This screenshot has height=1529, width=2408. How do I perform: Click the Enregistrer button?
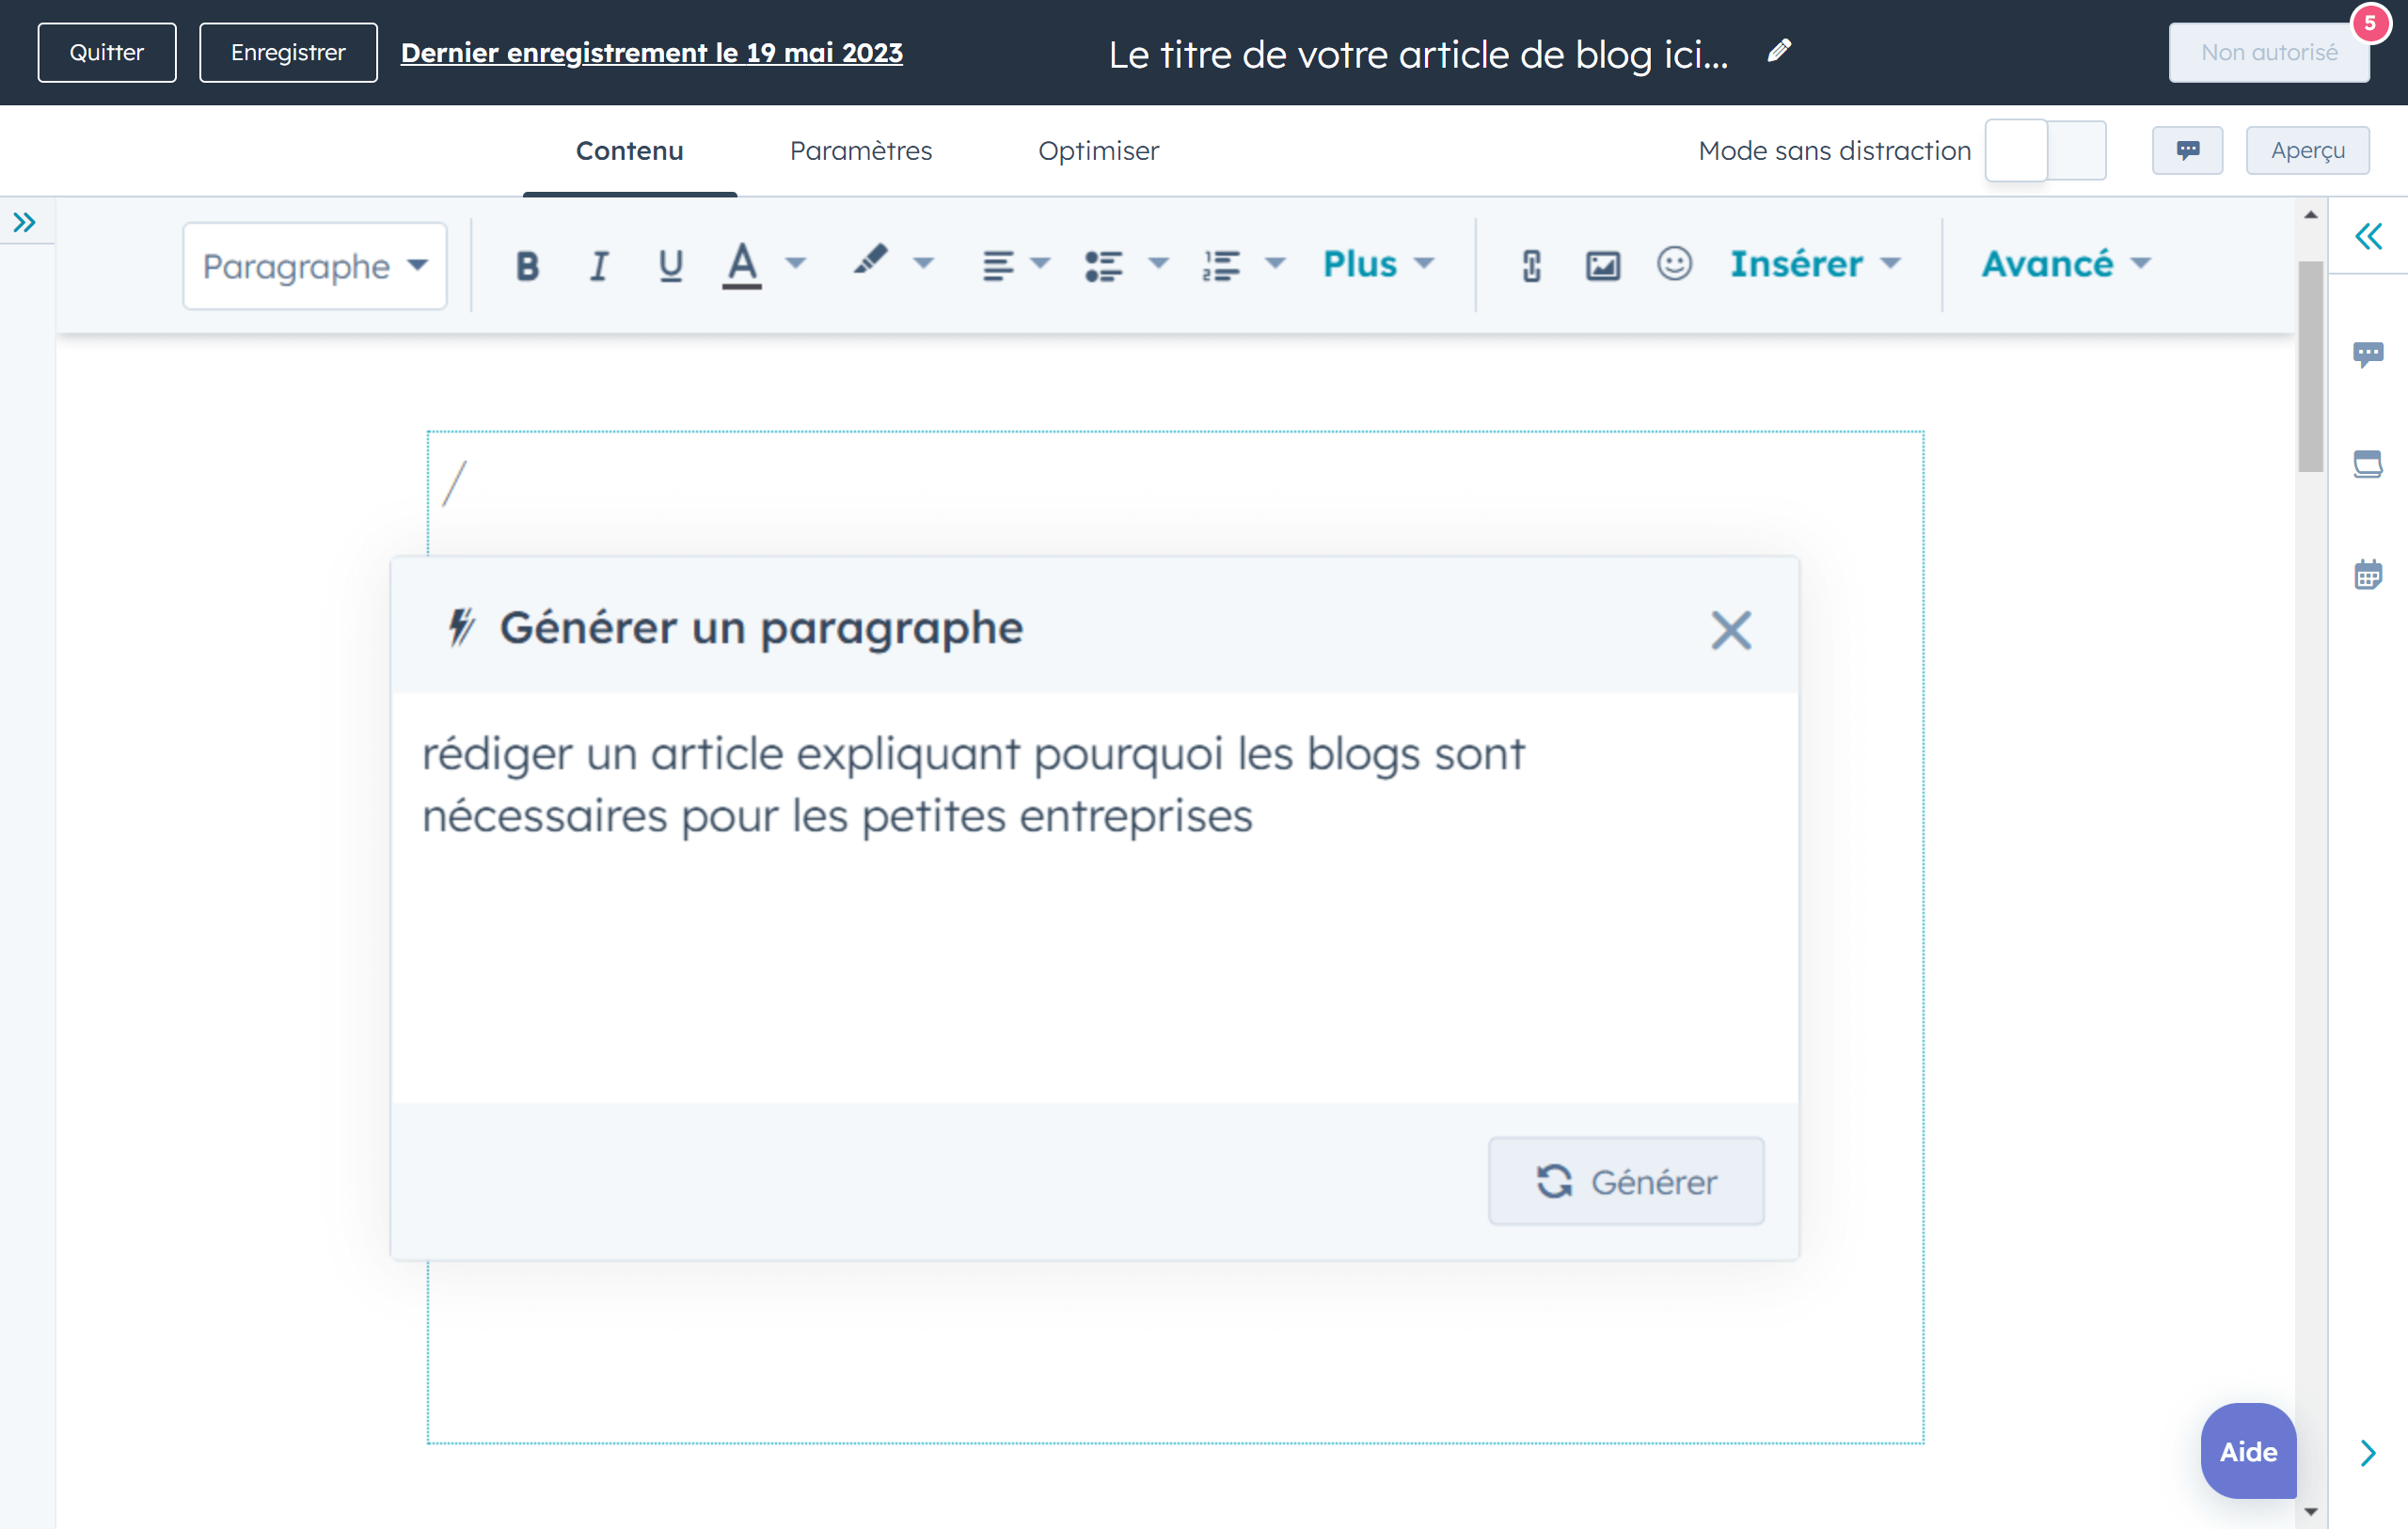point(288,52)
